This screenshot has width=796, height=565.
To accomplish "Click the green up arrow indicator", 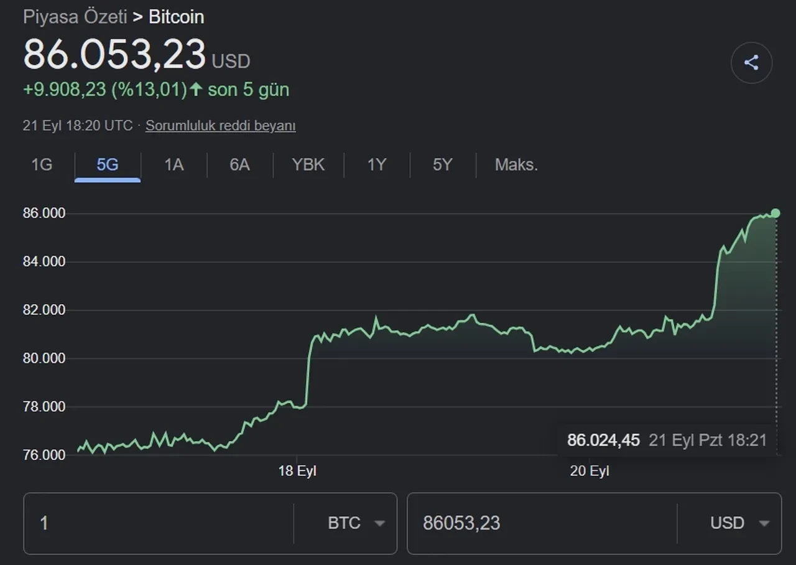I will [196, 90].
